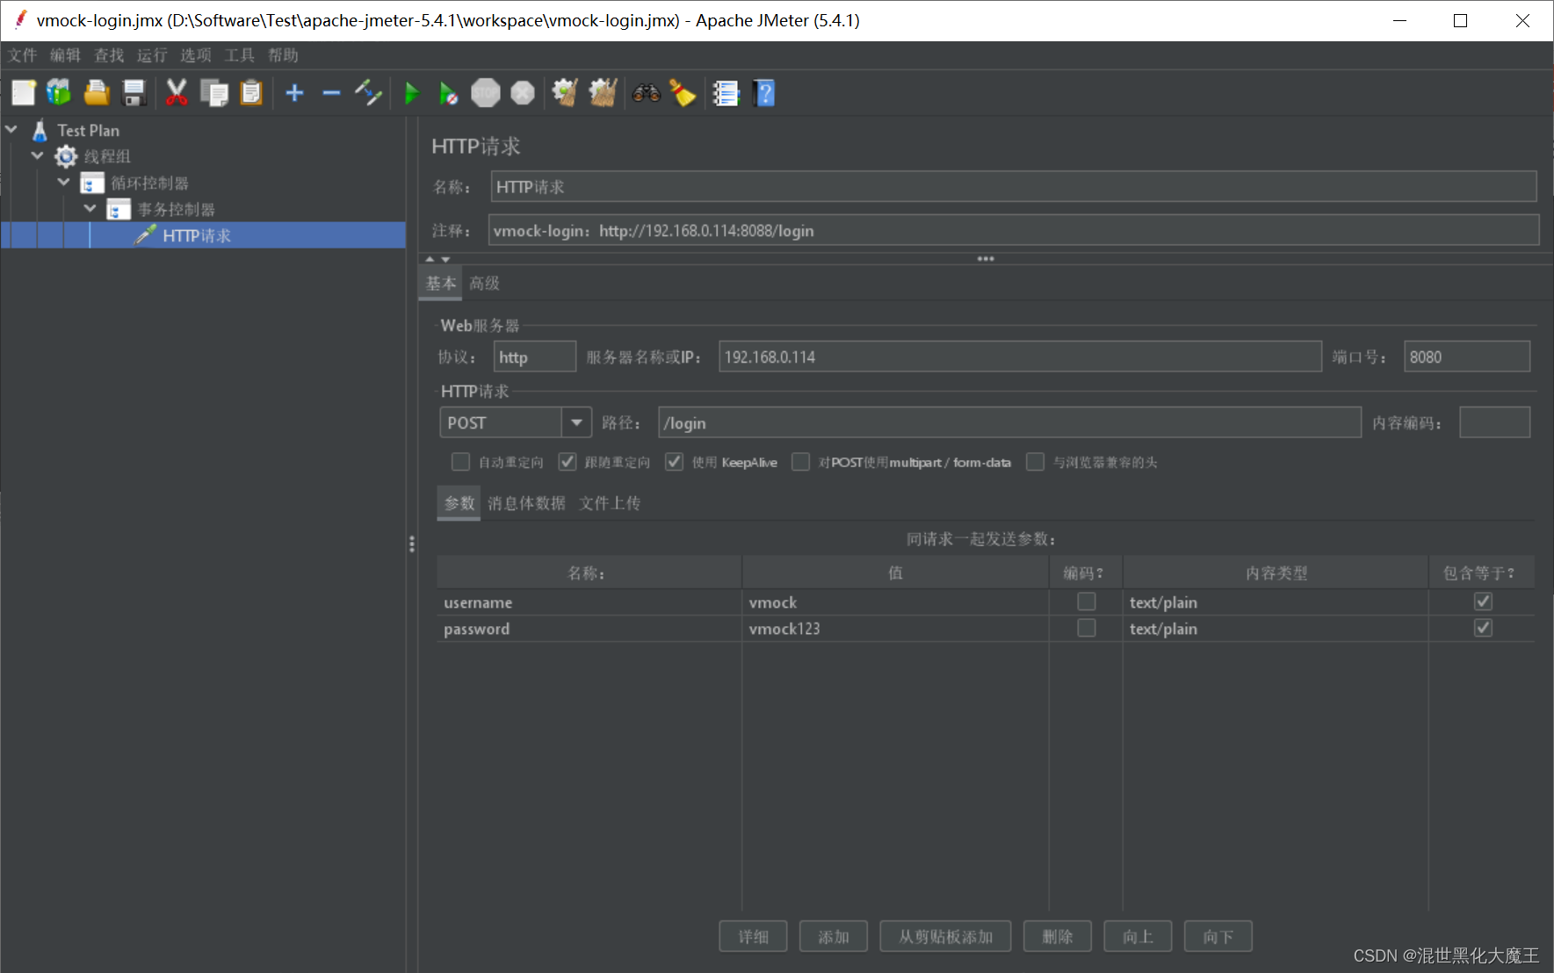Enable the 自动重定向 checkbox

pyautogui.click(x=460, y=462)
